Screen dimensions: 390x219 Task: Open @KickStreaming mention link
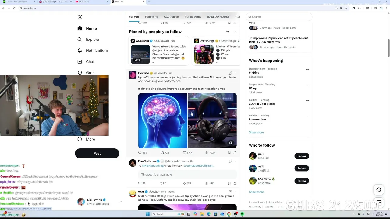pos(153,166)
